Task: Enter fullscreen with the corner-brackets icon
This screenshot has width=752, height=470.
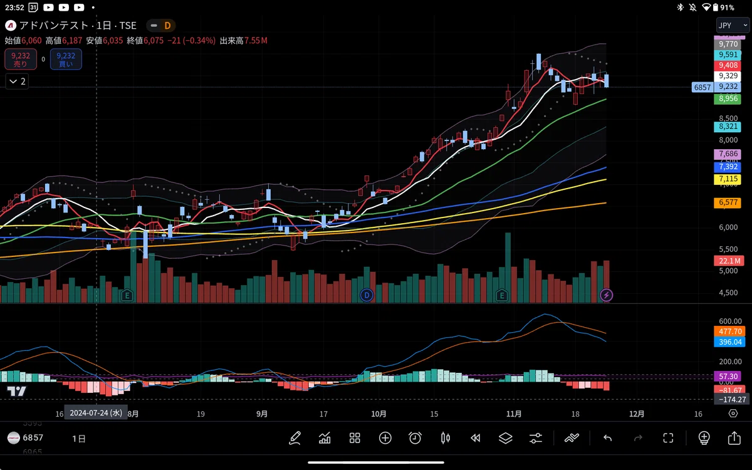Action: click(x=668, y=438)
